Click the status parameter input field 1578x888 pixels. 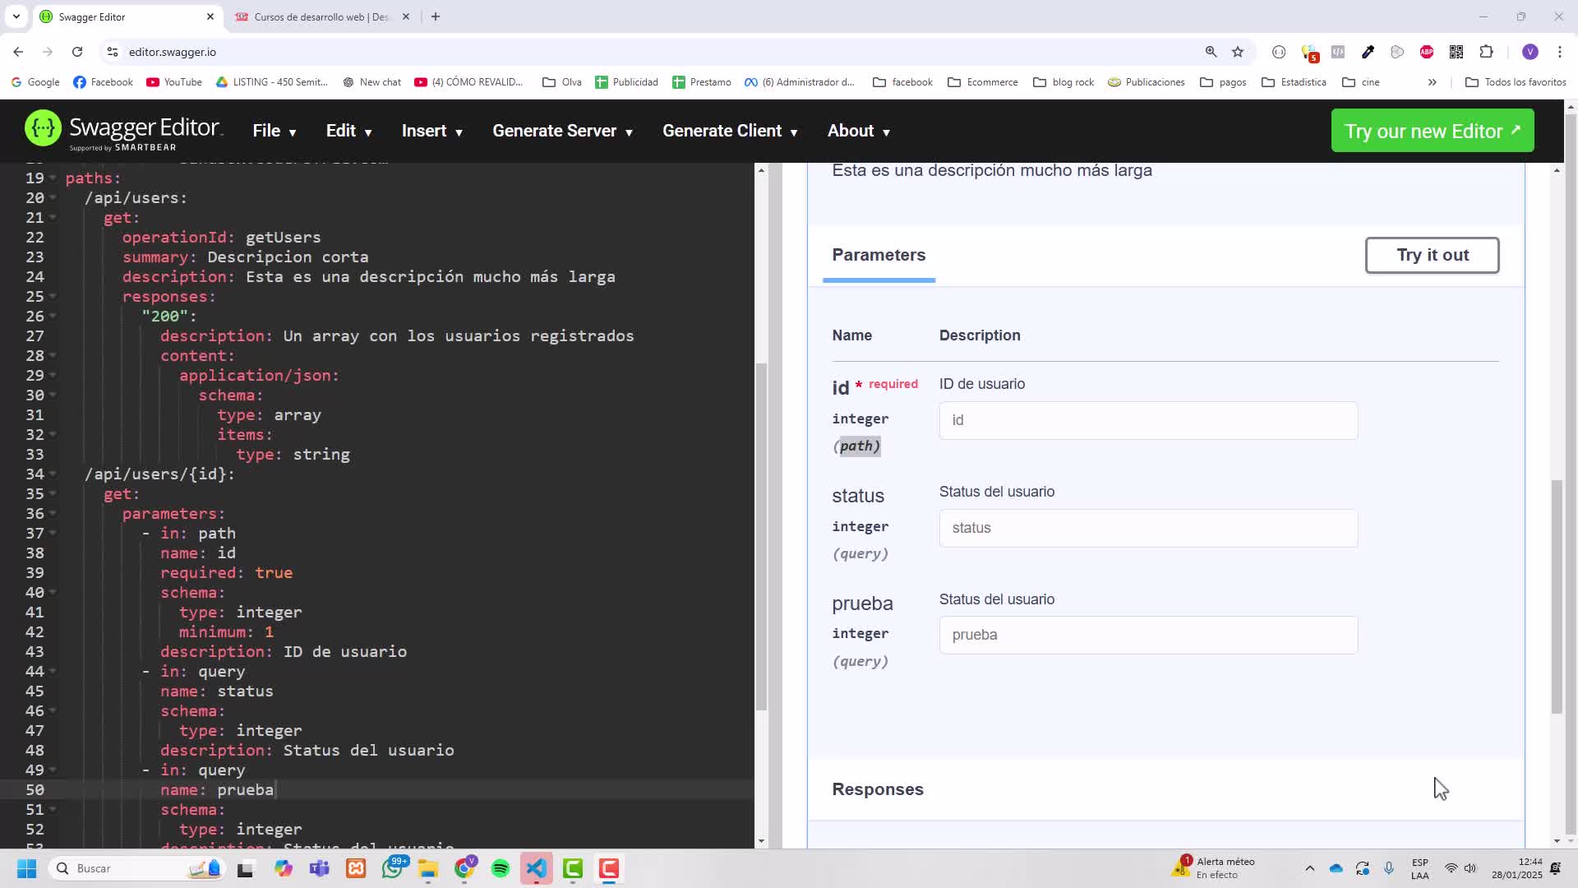point(1148,528)
